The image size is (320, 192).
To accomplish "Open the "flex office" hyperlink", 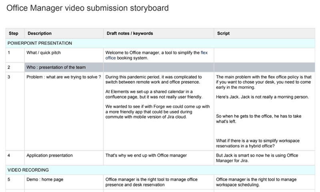I will (204, 52).
